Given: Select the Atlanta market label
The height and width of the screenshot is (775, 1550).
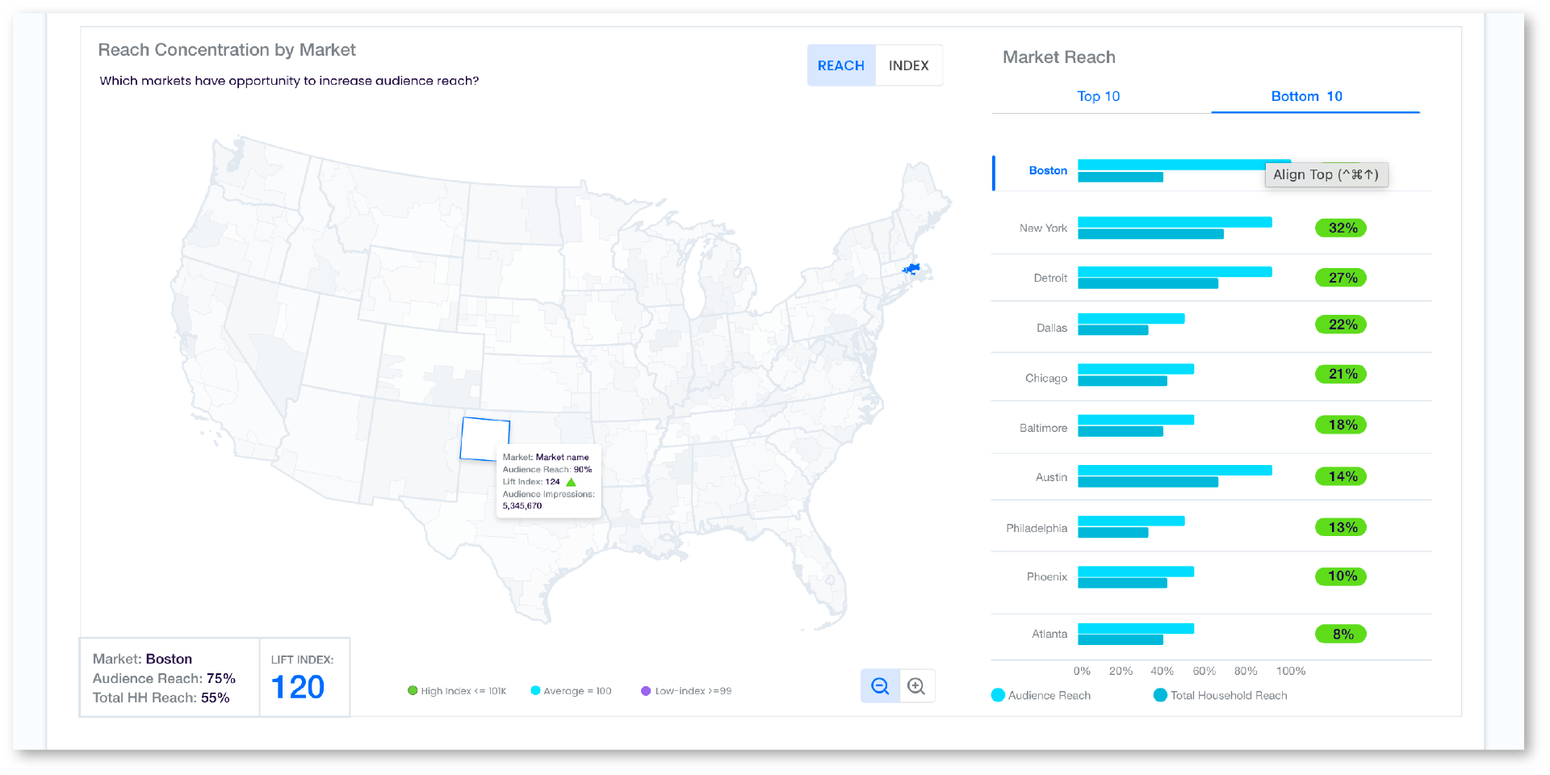Looking at the screenshot, I should (x=1049, y=634).
